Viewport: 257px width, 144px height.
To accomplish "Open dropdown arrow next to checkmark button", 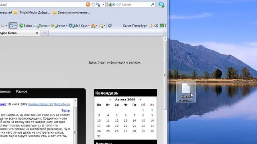I will click(x=16, y=26).
